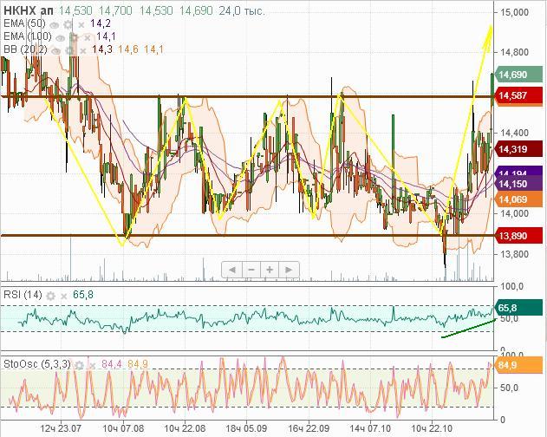
Task: Zoom in chart with plus button
Action: tap(270, 270)
